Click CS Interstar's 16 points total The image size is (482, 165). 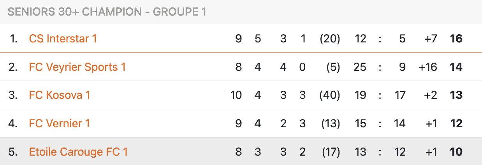(x=456, y=39)
